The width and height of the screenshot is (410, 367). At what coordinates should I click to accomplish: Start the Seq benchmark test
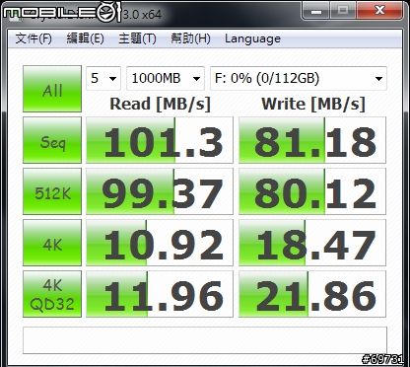pyautogui.click(x=52, y=140)
